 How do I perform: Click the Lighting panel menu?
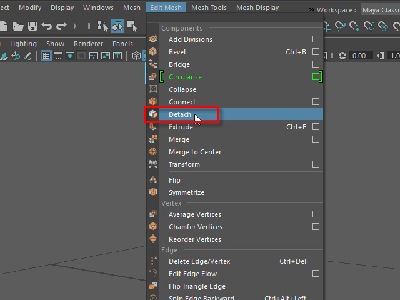click(23, 44)
